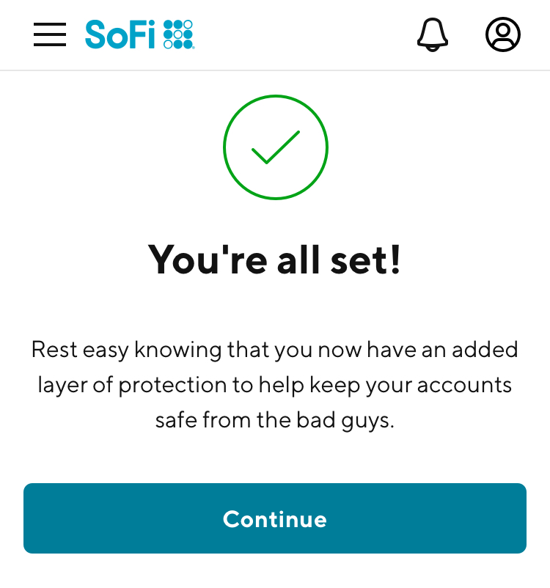Click the green circle progress indicator

275,147
